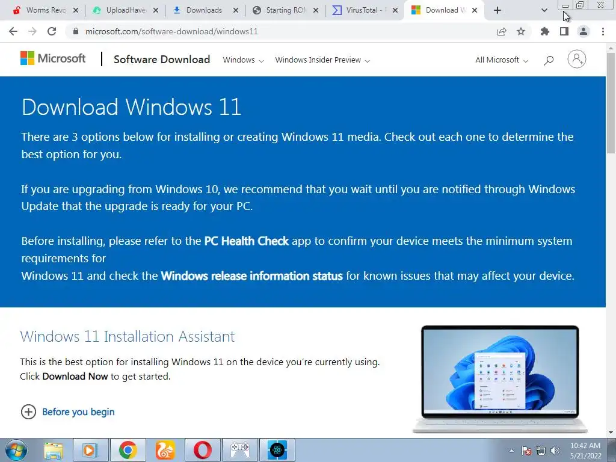The image size is (616, 462).
Task: Show hidden system tray icons
Action: [511, 451]
